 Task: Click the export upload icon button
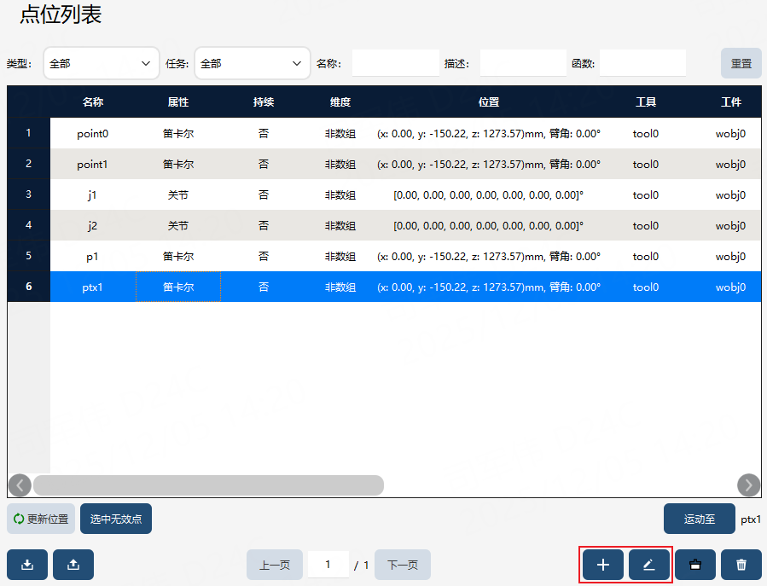(73, 565)
